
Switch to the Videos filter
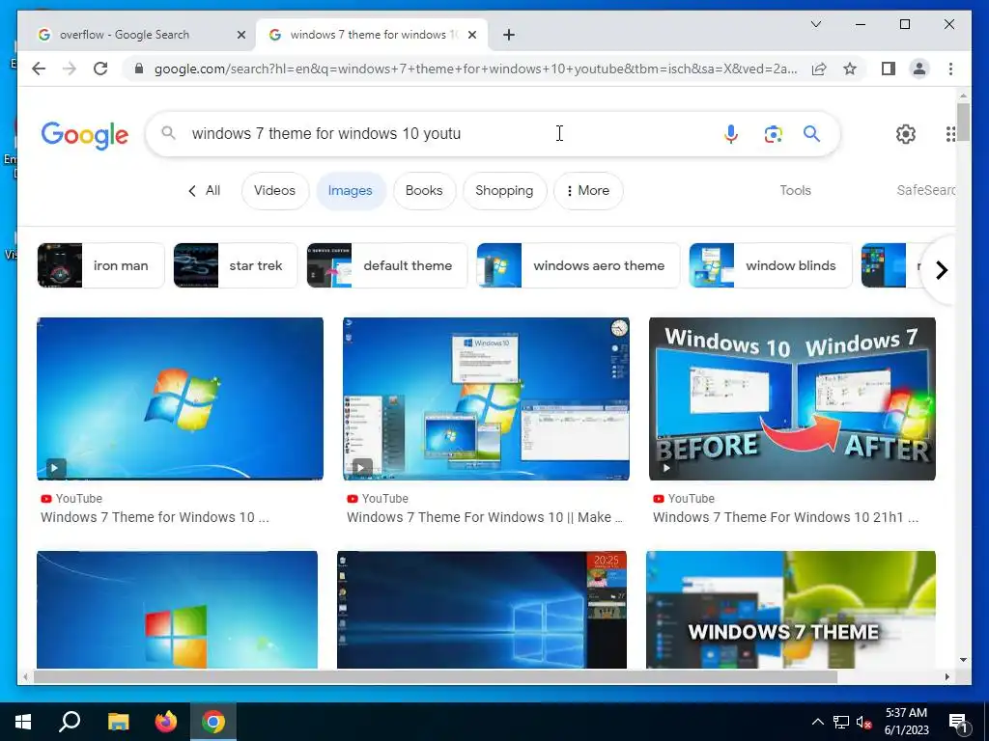[x=275, y=190]
